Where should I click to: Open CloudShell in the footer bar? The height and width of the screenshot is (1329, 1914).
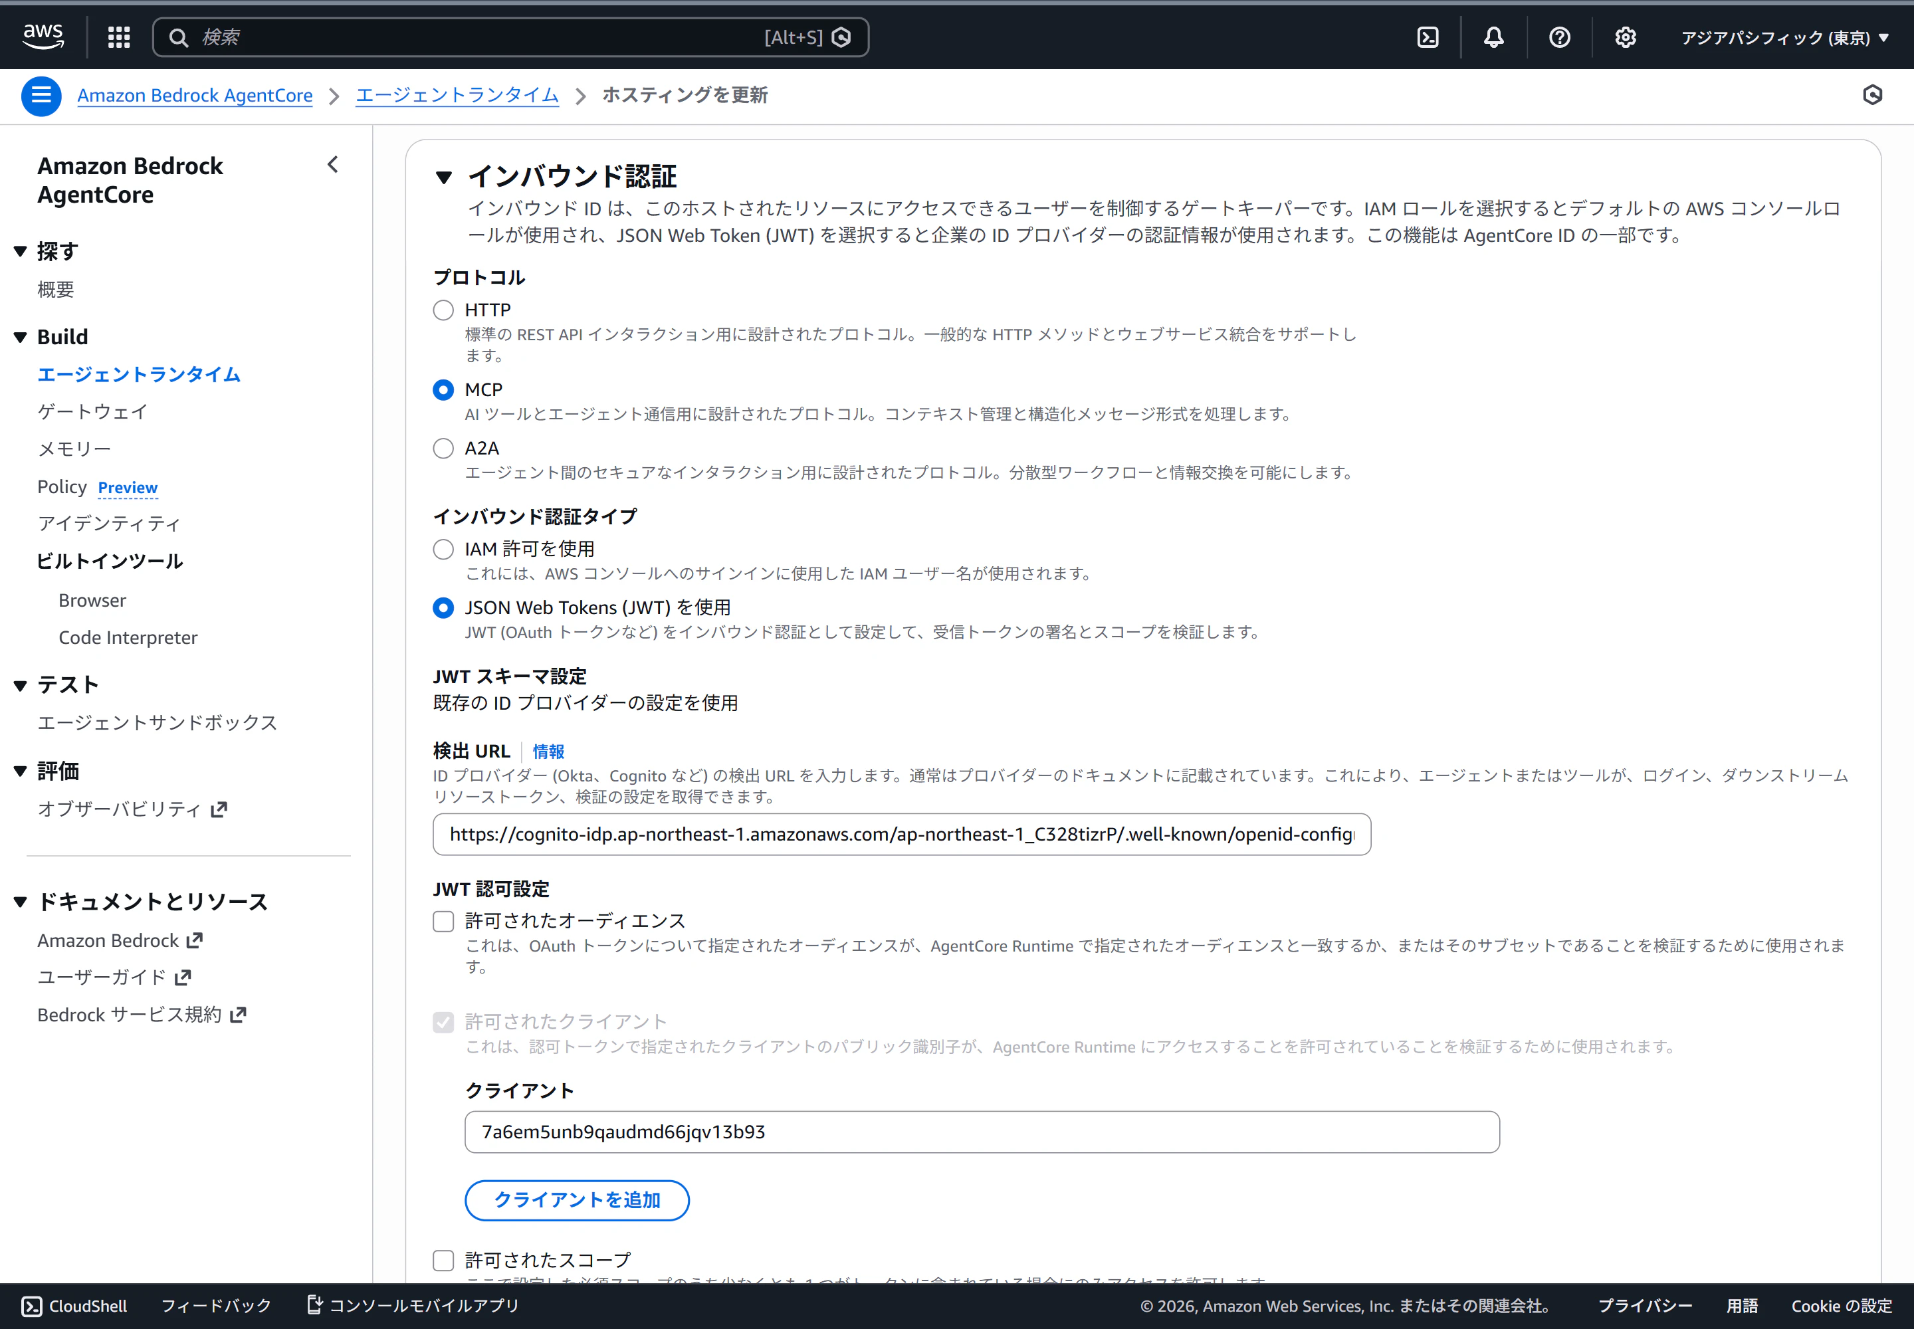tap(74, 1305)
